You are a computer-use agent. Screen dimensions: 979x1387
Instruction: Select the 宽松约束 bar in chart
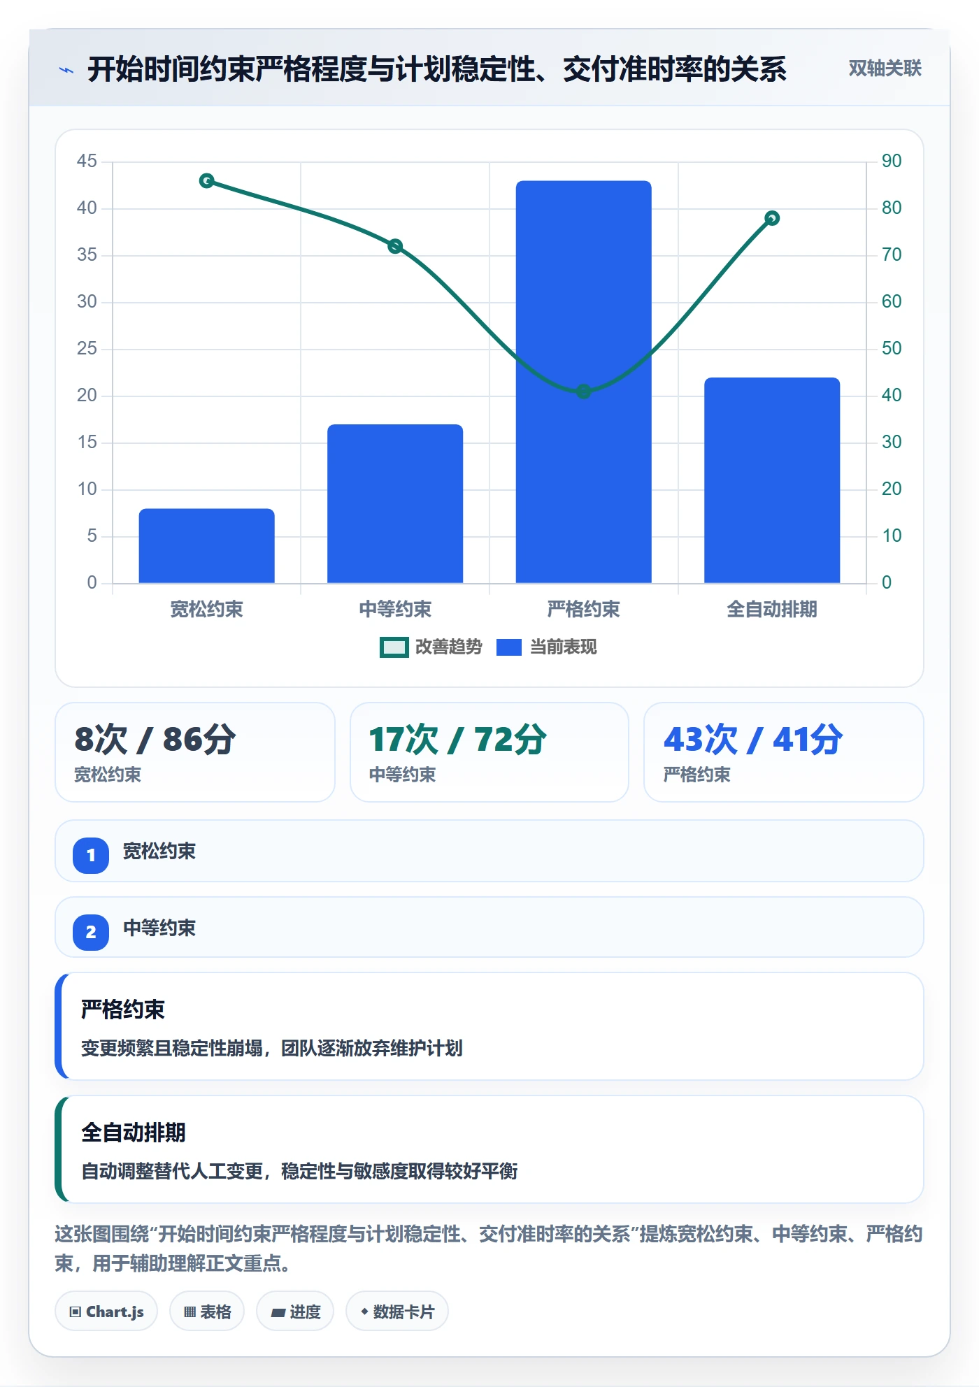point(207,546)
